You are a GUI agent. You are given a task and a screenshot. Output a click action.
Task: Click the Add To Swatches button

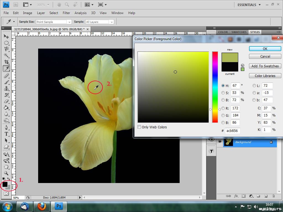tap(265, 66)
